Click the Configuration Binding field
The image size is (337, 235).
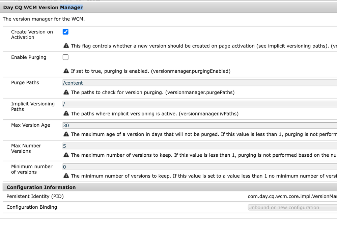pos(292,207)
